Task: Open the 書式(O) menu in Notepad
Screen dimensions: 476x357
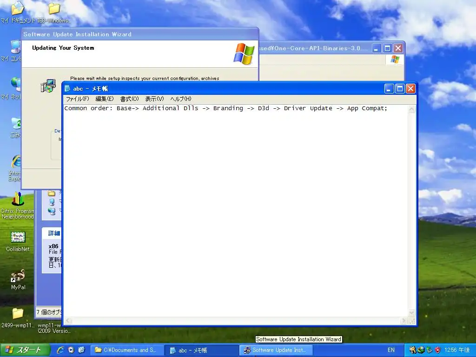Action: click(x=129, y=99)
